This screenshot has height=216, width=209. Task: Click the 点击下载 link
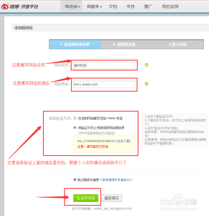(124, 141)
